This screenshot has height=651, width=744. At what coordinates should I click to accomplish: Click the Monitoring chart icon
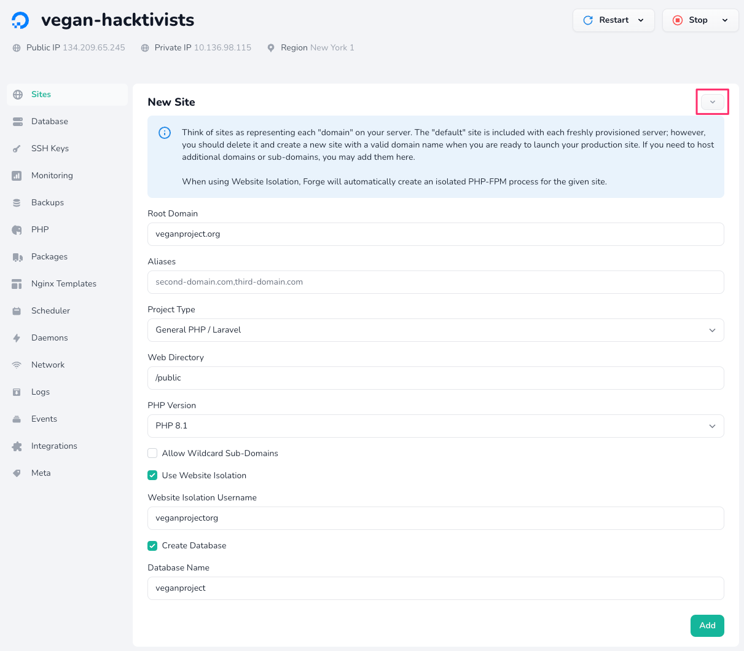(17, 176)
